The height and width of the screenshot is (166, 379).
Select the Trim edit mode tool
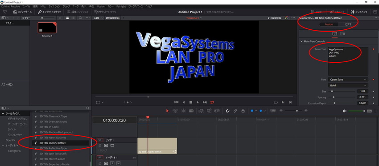pyautogui.click(x=175, y=111)
